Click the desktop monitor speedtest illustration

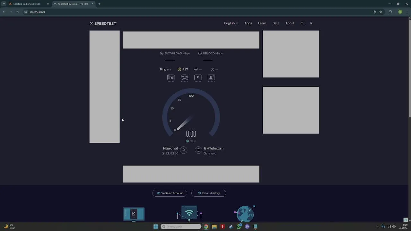tap(134, 214)
